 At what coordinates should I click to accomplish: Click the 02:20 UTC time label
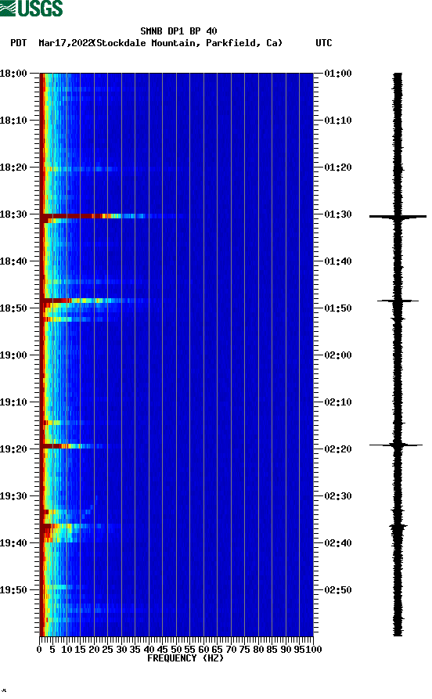tap(338, 449)
